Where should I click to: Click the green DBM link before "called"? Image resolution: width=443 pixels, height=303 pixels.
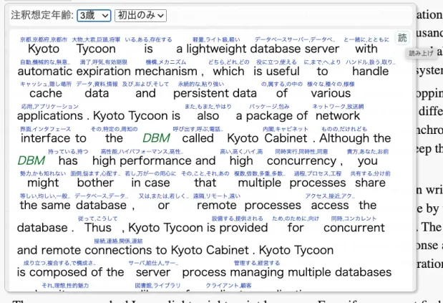pos(156,138)
